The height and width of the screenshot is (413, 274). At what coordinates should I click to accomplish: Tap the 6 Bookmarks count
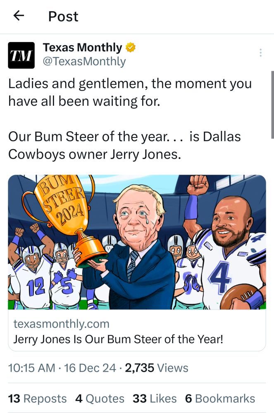[x=220, y=399]
